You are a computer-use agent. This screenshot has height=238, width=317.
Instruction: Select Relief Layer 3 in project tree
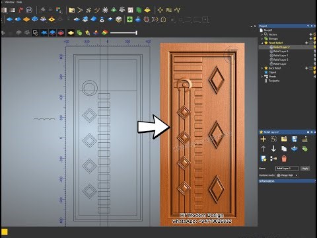(281, 59)
